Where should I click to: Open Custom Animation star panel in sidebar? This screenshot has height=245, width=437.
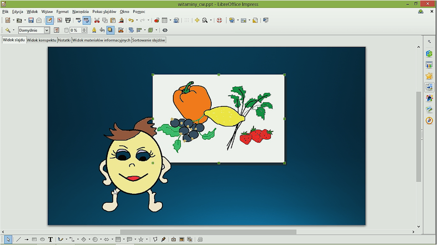pyautogui.click(x=429, y=76)
